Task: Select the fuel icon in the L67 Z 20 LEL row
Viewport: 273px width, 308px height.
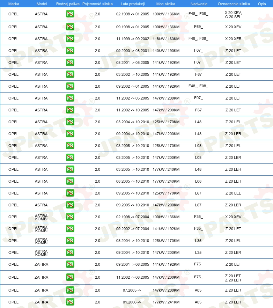Action: [x=70, y=193]
